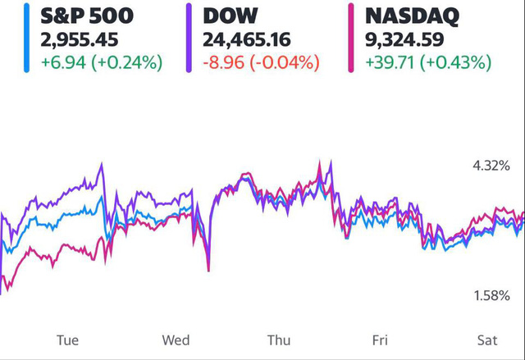Click the 4.32% upper axis label
The height and width of the screenshot is (360, 525).
(x=492, y=166)
